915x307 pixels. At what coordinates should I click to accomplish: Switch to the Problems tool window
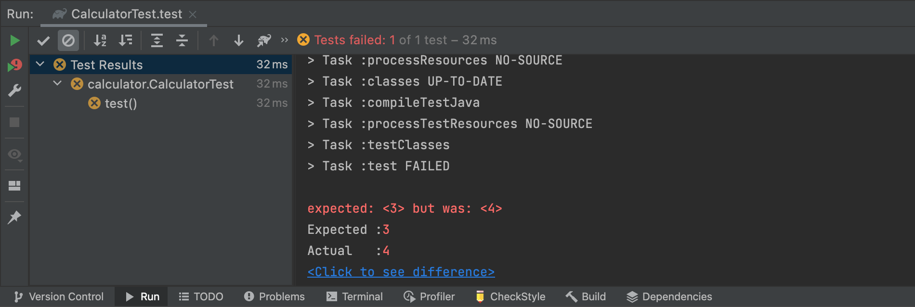pyautogui.click(x=274, y=296)
